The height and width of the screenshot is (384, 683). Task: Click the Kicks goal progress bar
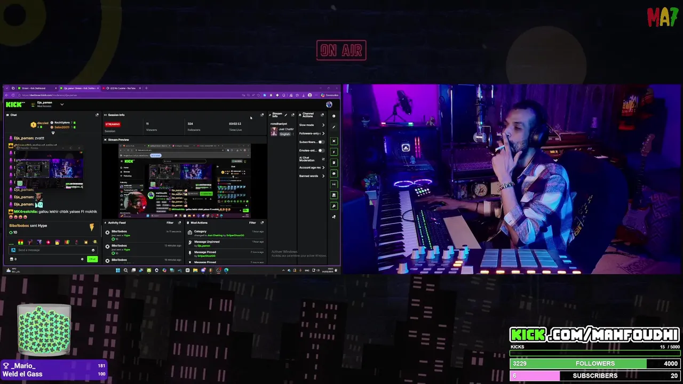595,353
